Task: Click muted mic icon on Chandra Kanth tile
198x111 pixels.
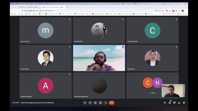Action: [177, 19]
